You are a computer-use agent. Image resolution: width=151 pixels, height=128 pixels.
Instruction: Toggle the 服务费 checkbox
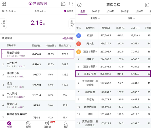pos(65,11)
